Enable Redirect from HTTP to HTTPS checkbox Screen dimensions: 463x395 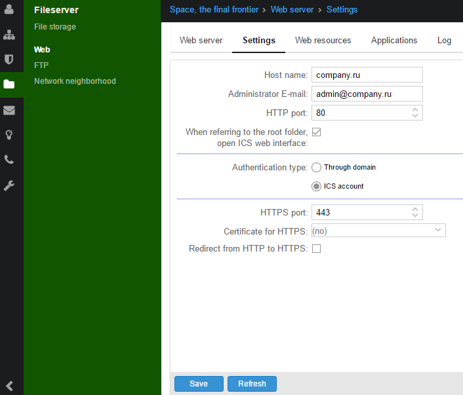pyautogui.click(x=316, y=249)
